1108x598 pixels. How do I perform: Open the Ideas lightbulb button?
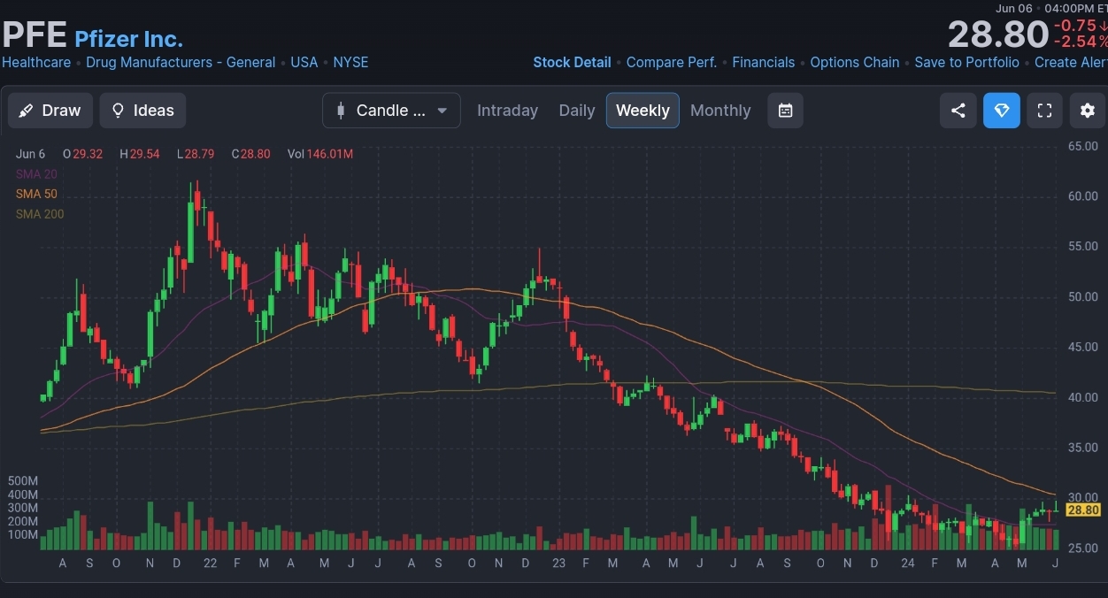142,111
